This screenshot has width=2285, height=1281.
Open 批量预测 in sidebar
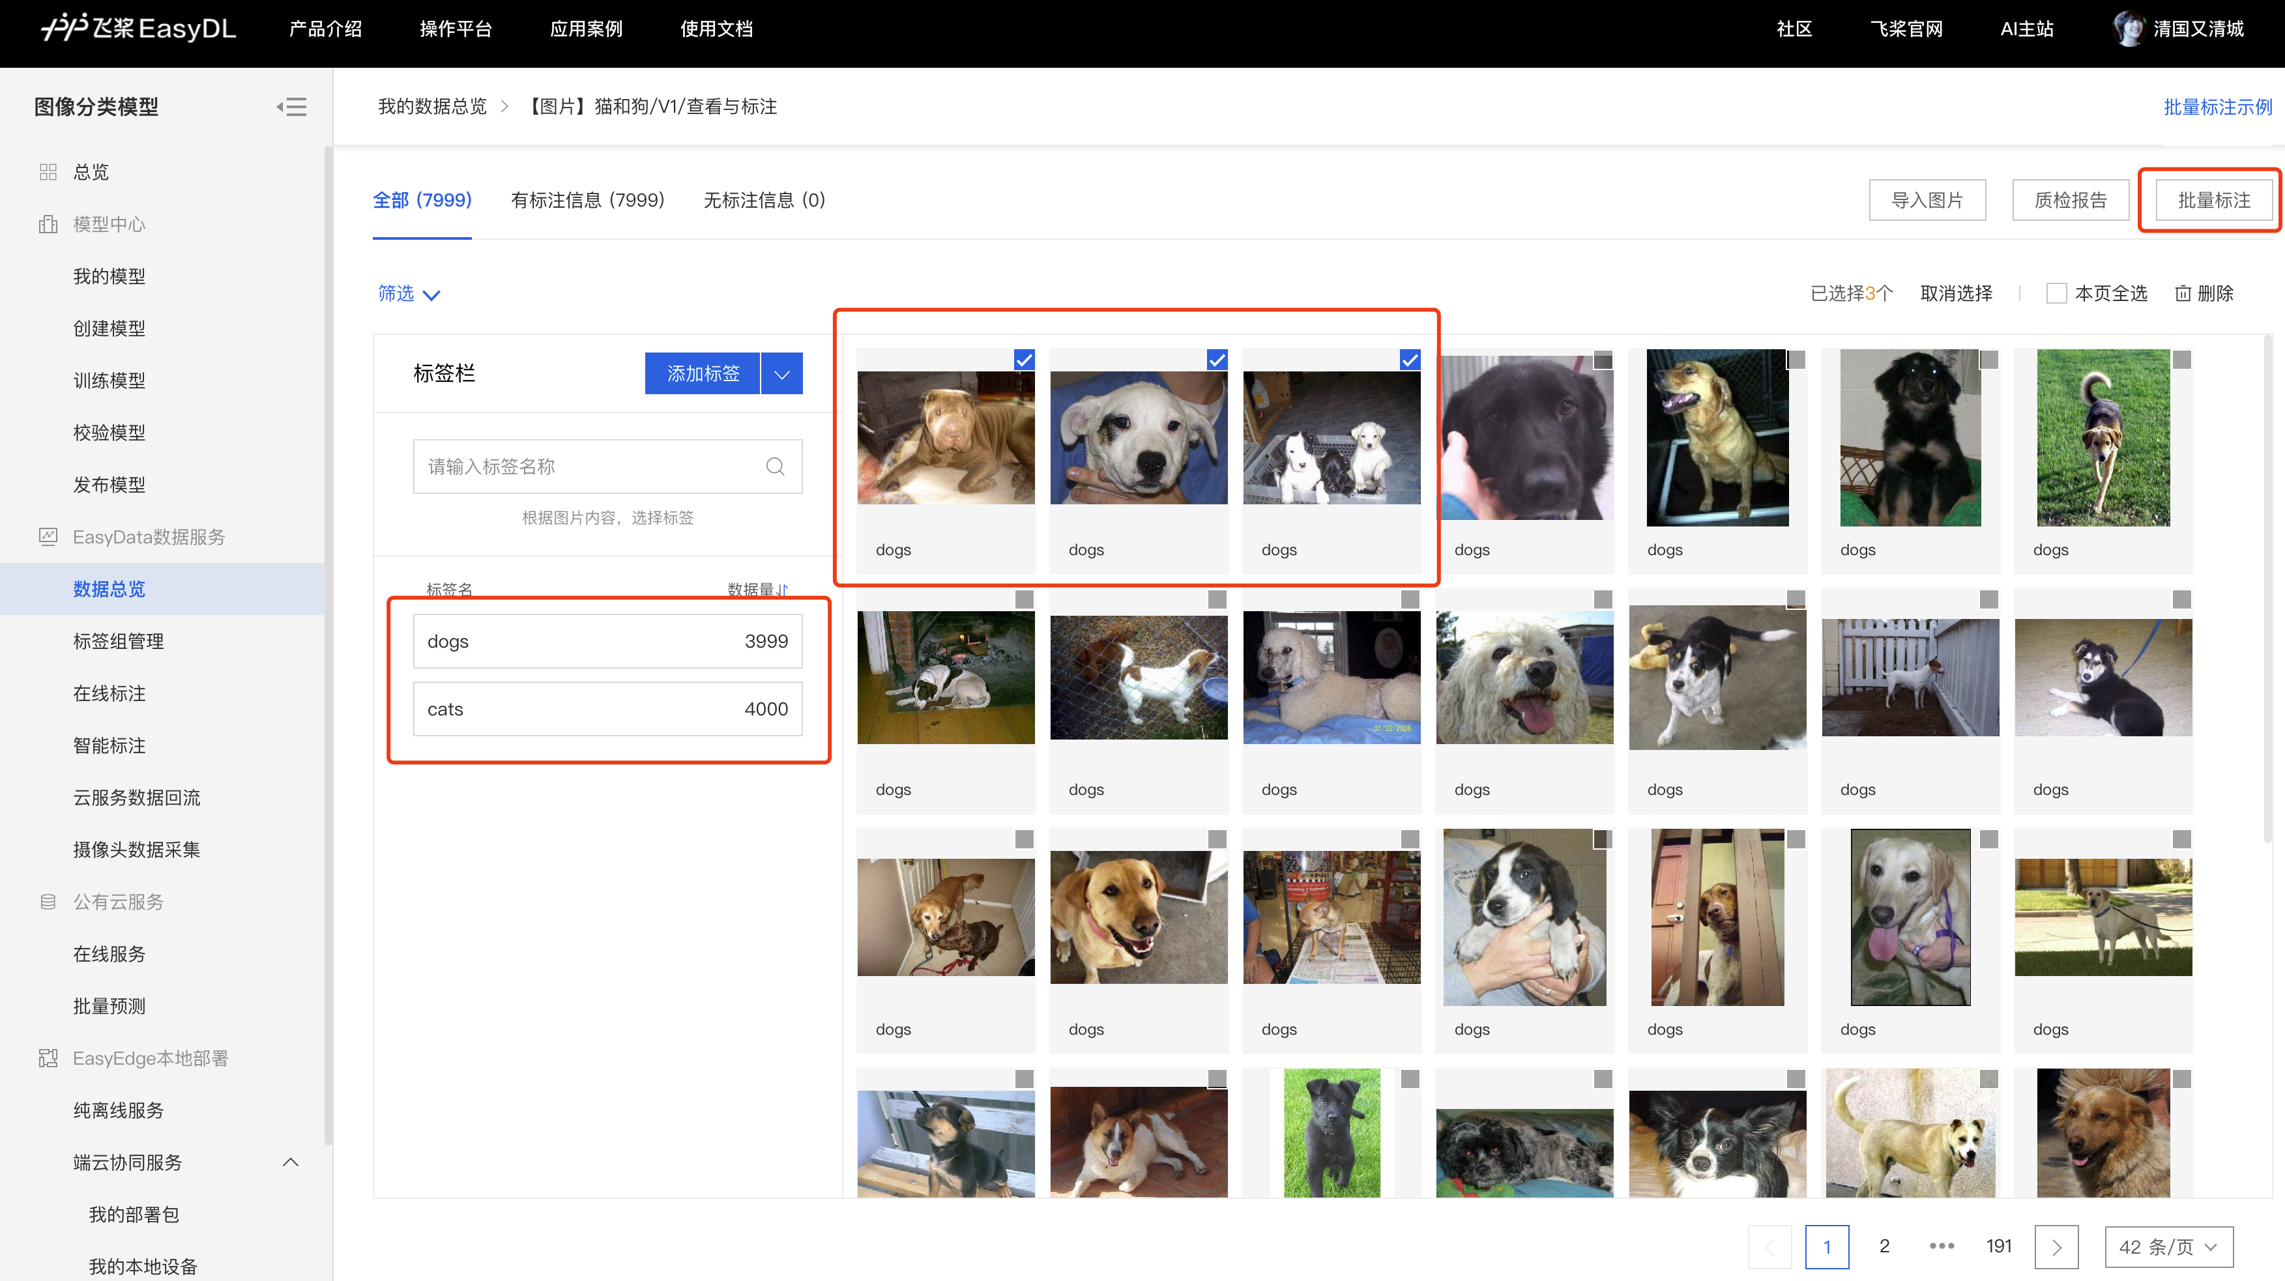(109, 1006)
